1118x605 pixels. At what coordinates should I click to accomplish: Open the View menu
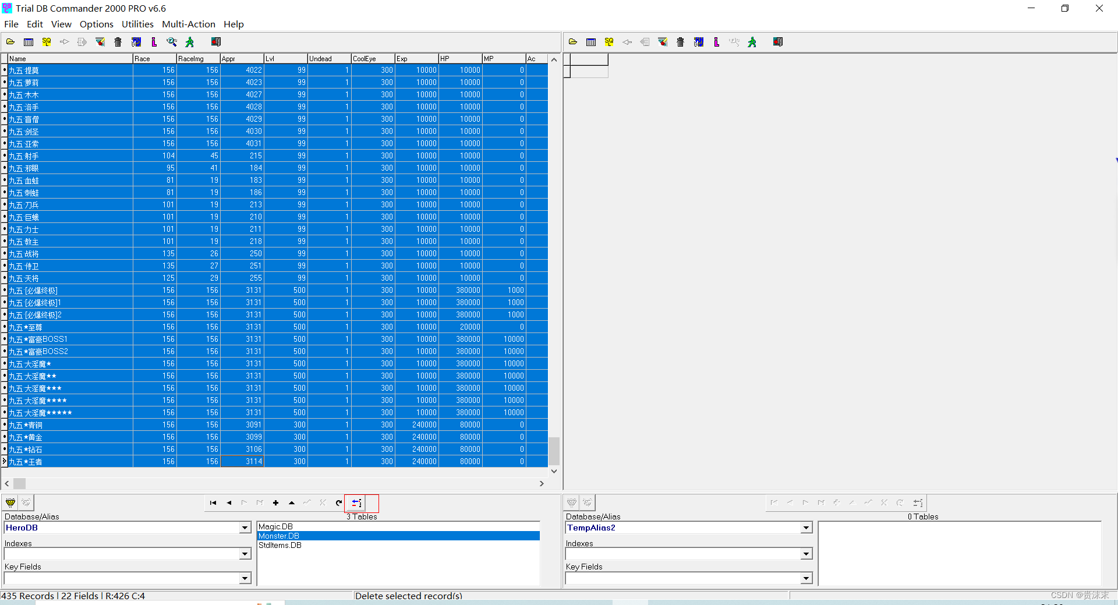[61, 24]
